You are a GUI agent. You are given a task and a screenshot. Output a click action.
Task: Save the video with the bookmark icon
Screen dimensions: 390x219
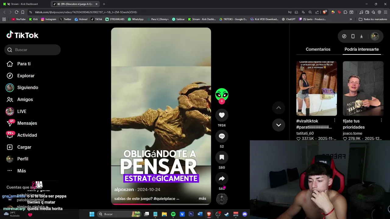click(222, 157)
